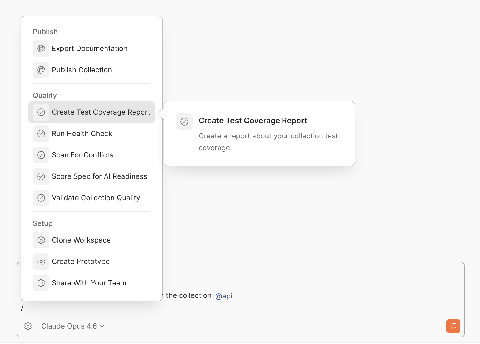Click the tooltip title Create Test Coverage Report
The height and width of the screenshot is (344, 480).
coord(253,121)
